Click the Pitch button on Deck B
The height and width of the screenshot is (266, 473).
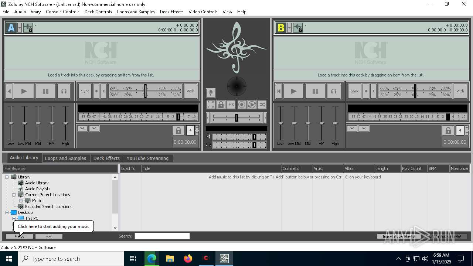[460, 91]
